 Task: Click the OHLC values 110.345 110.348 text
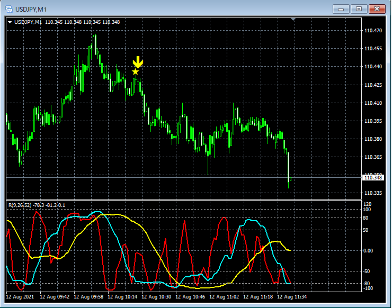(83, 22)
